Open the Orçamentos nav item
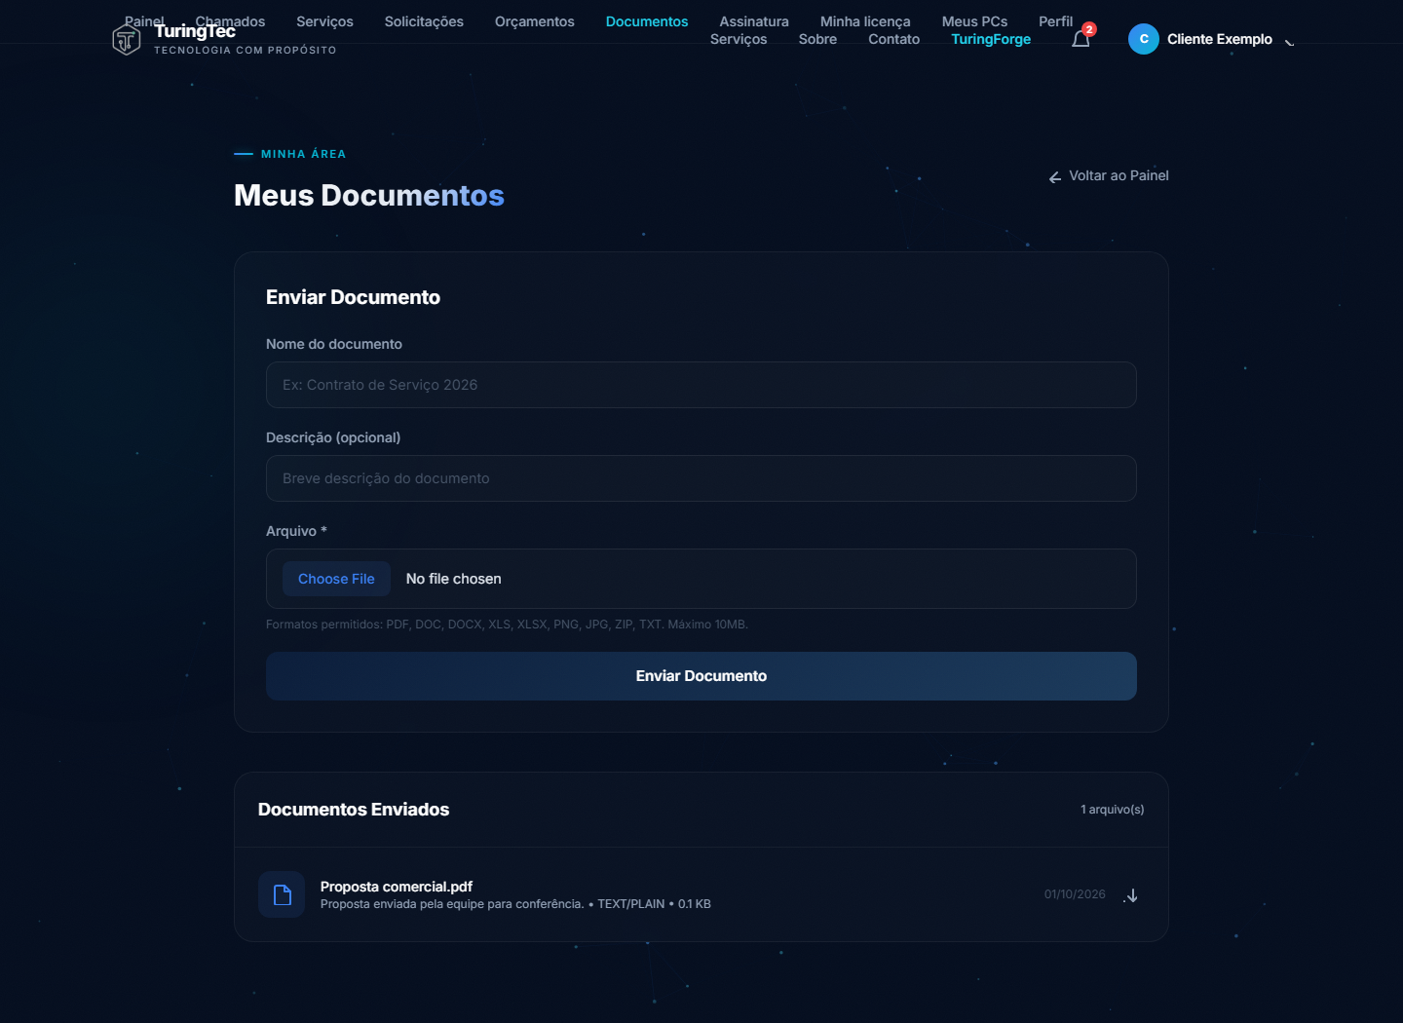This screenshot has width=1403, height=1023. pos(535,21)
